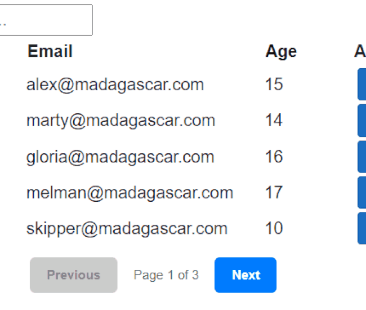Select the Email column header
This screenshot has width=366, height=310.
tap(50, 51)
